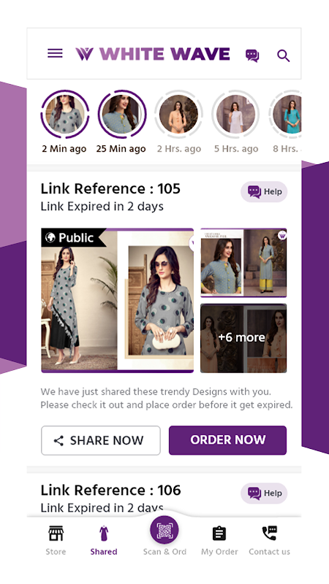Image resolution: width=329 pixels, height=584 pixels.
Task: Open the 2 Hrs. ago story
Action: click(x=179, y=114)
